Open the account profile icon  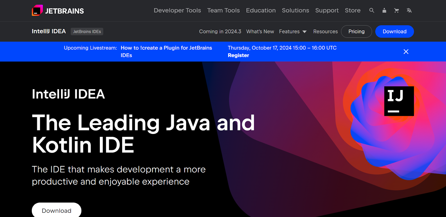pyautogui.click(x=384, y=10)
